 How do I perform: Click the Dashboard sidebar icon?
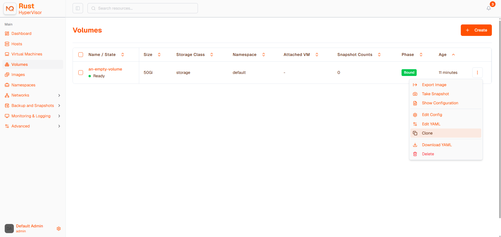pyautogui.click(x=7, y=34)
